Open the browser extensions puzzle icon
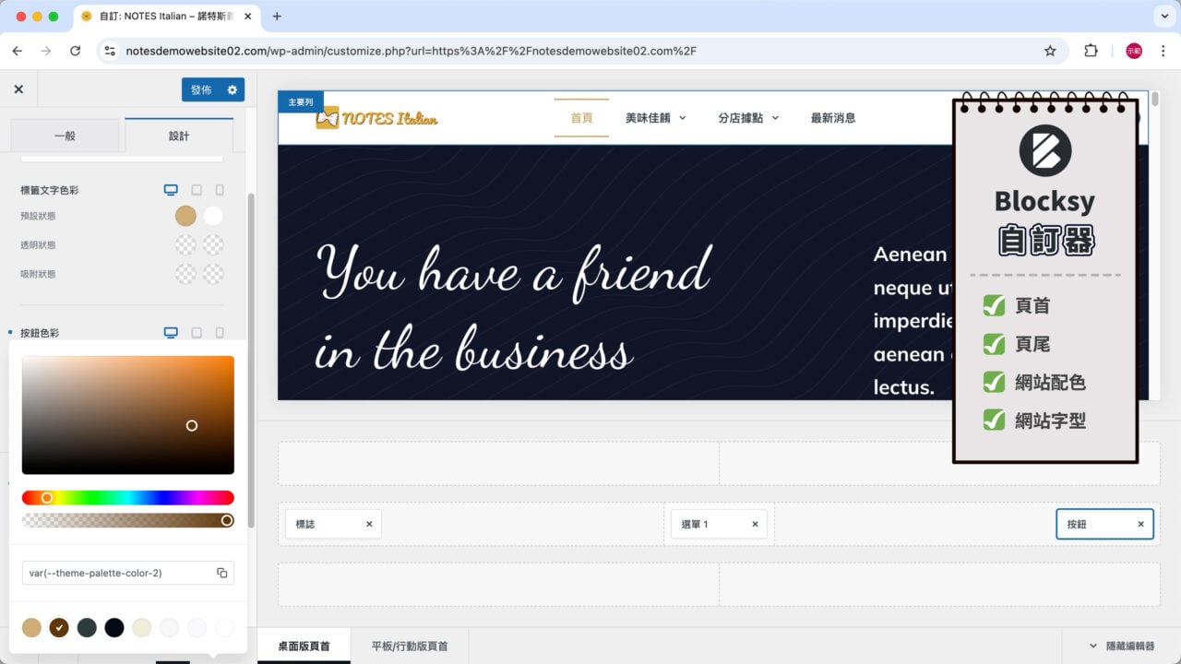Viewport: 1181px width, 664px height. tap(1092, 51)
